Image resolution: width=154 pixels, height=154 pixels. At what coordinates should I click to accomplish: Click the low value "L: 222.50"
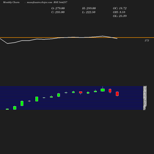[89, 12]
